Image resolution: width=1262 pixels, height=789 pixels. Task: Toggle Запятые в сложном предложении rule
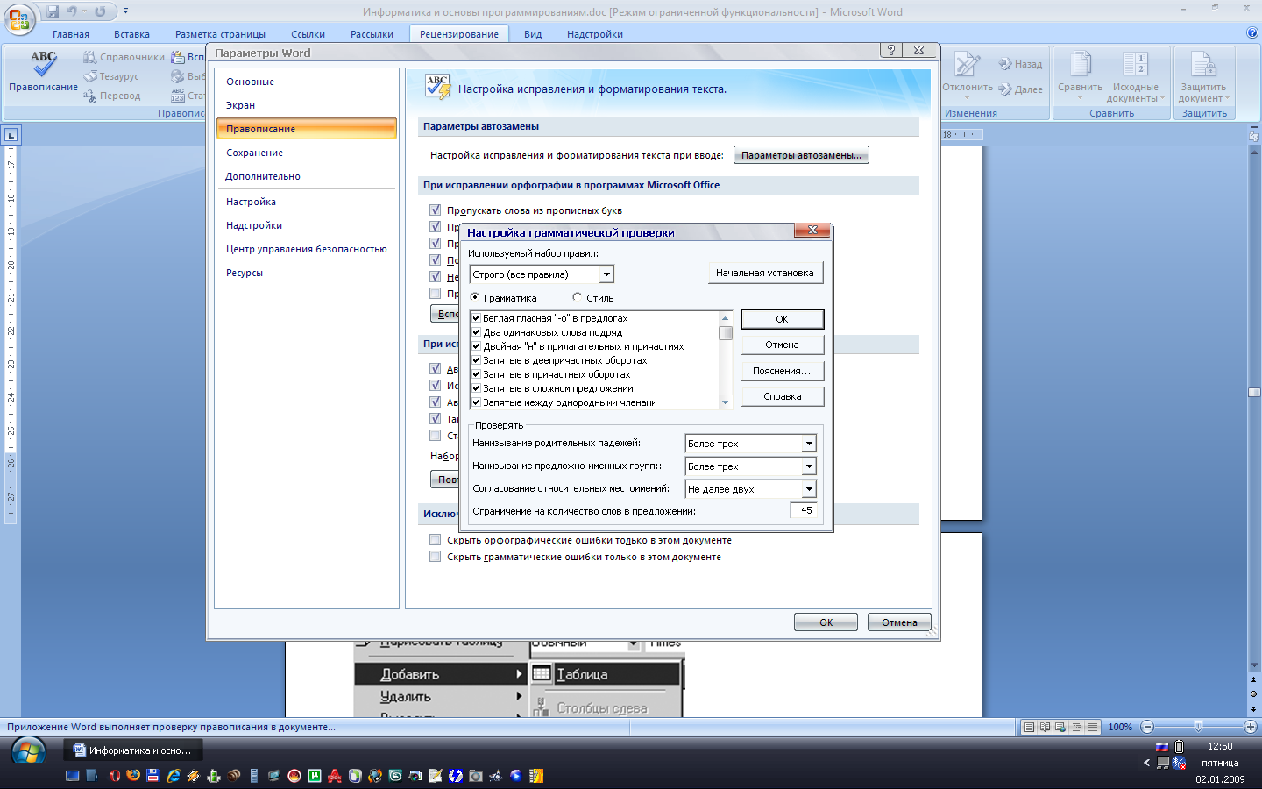477,388
